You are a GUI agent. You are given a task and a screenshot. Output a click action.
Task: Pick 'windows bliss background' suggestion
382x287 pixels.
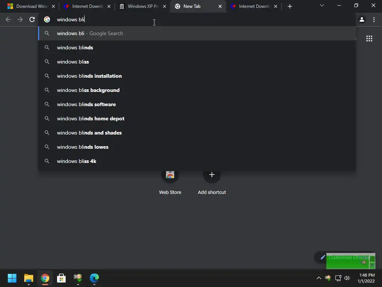197,90
